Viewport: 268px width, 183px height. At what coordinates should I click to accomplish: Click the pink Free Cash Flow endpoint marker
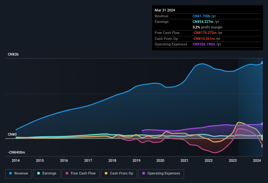pos(262,146)
